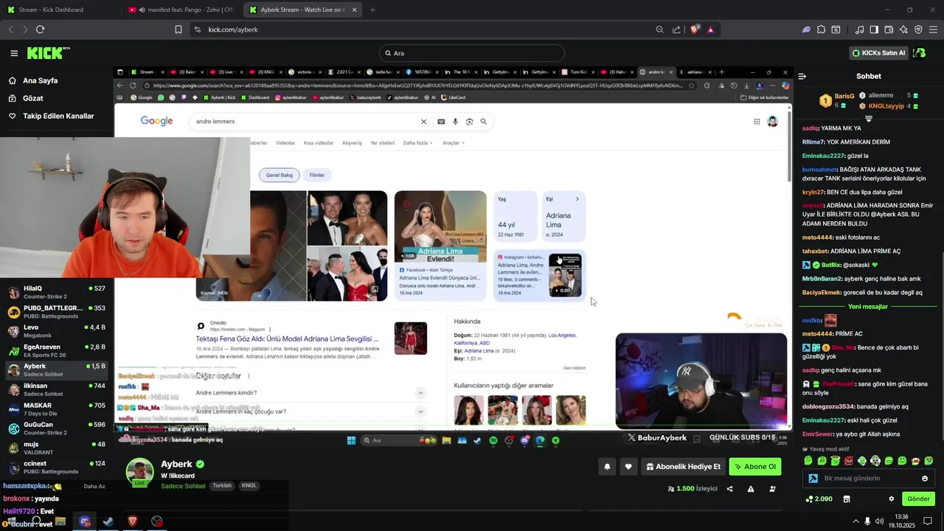
Task: Click the chat identity hammer badge icon
Action: click(813, 479)
